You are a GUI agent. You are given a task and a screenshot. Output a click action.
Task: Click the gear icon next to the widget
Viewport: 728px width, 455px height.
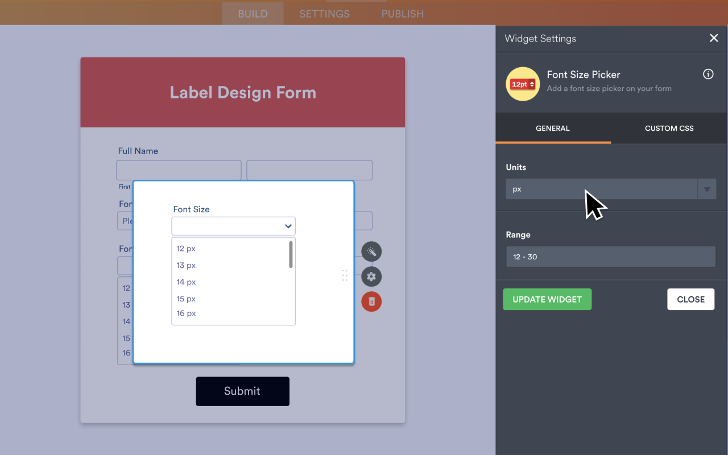(371, 276)
